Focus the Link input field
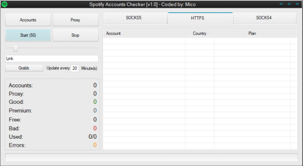The image size is (303, 166). [x=52, y=59]
